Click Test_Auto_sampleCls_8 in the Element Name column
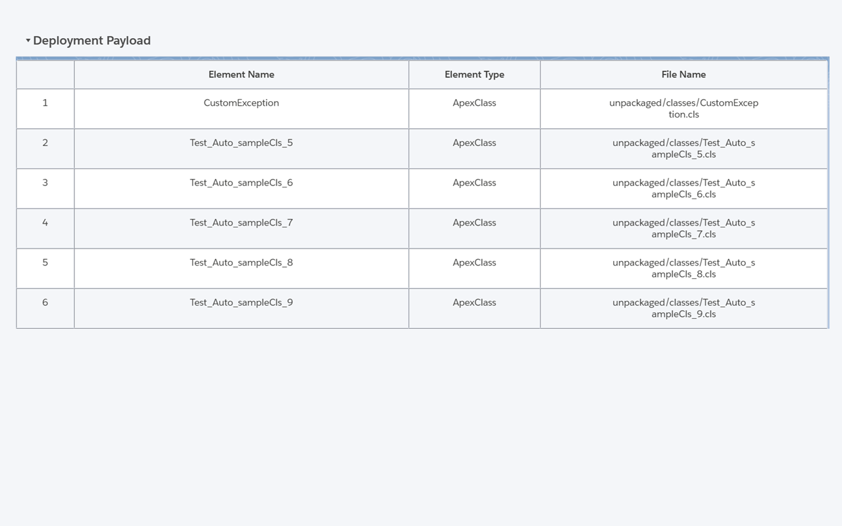 [241, 262]
